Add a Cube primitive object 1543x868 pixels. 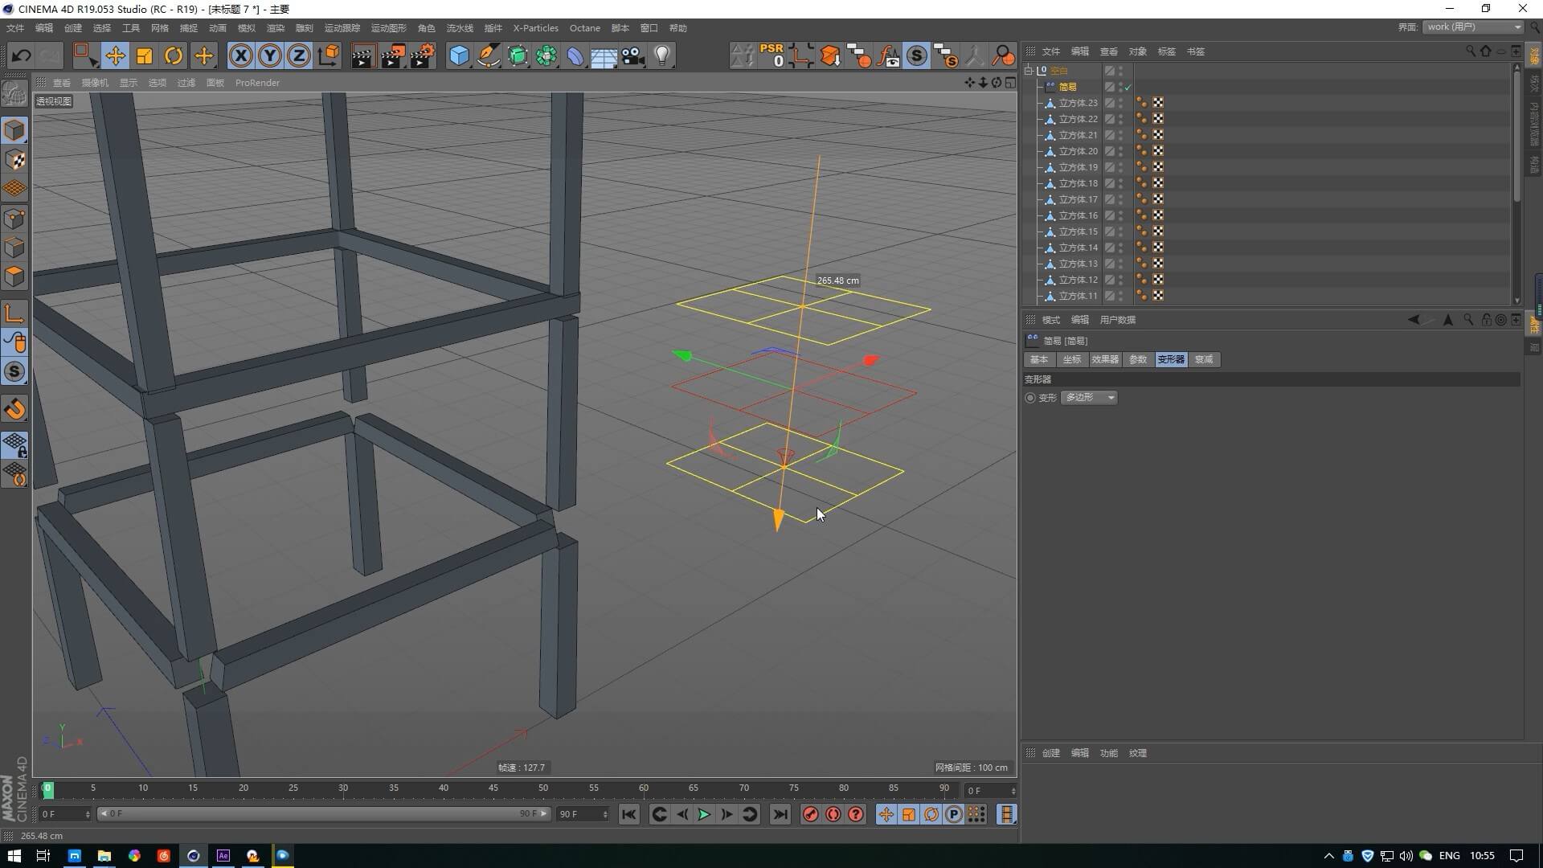[x=459, y=55]
